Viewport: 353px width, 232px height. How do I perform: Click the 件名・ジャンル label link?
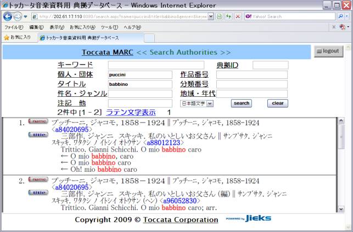coord(82,94)
